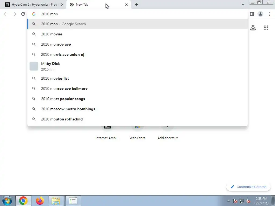Image resolution: width=275 pixels, height=206 pixels.
Task: Select '2010 morris ave union nj' suggestion
Action: (x=137, y=54)
